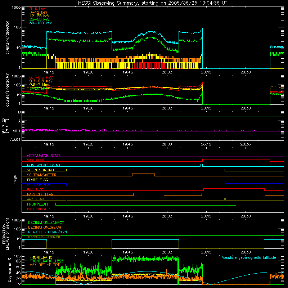Click the SC_TRANSMITTER flag label

click(x=41, y=175)
